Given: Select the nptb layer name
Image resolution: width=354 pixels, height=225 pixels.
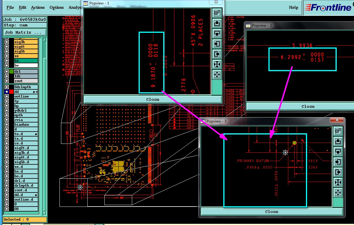Looking at the screenshot, I should pos(26,115).
